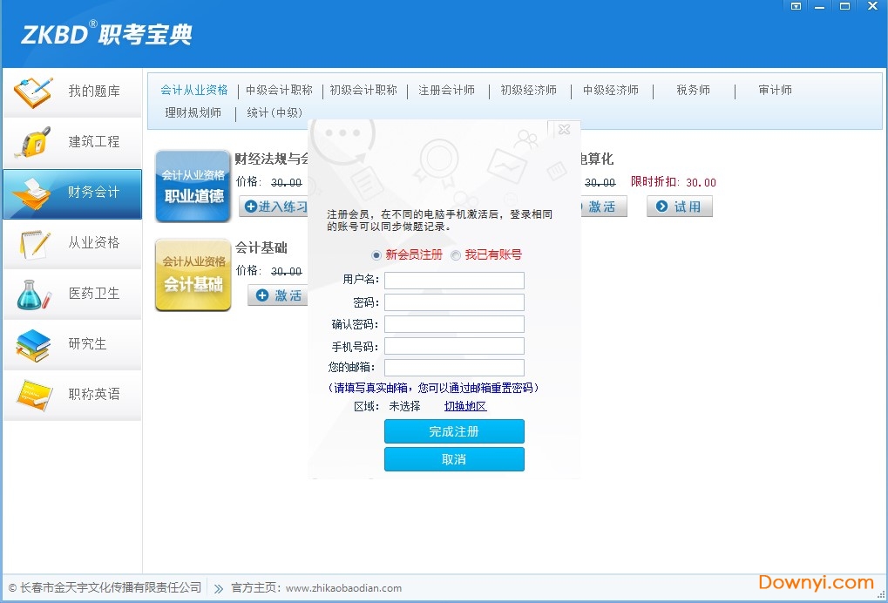Switch to 注册会计师 tab
Viewport: 888px width, 603px height.
click(x=446, y=90)
